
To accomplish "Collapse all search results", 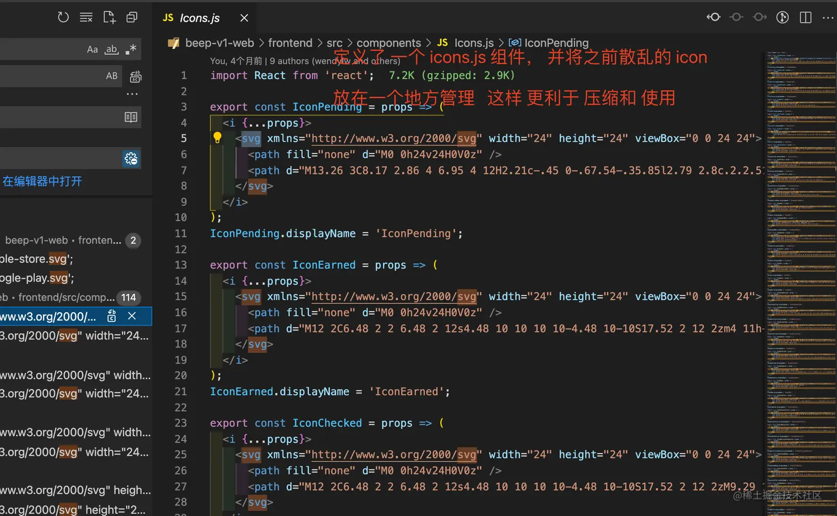I will [132, 18].
